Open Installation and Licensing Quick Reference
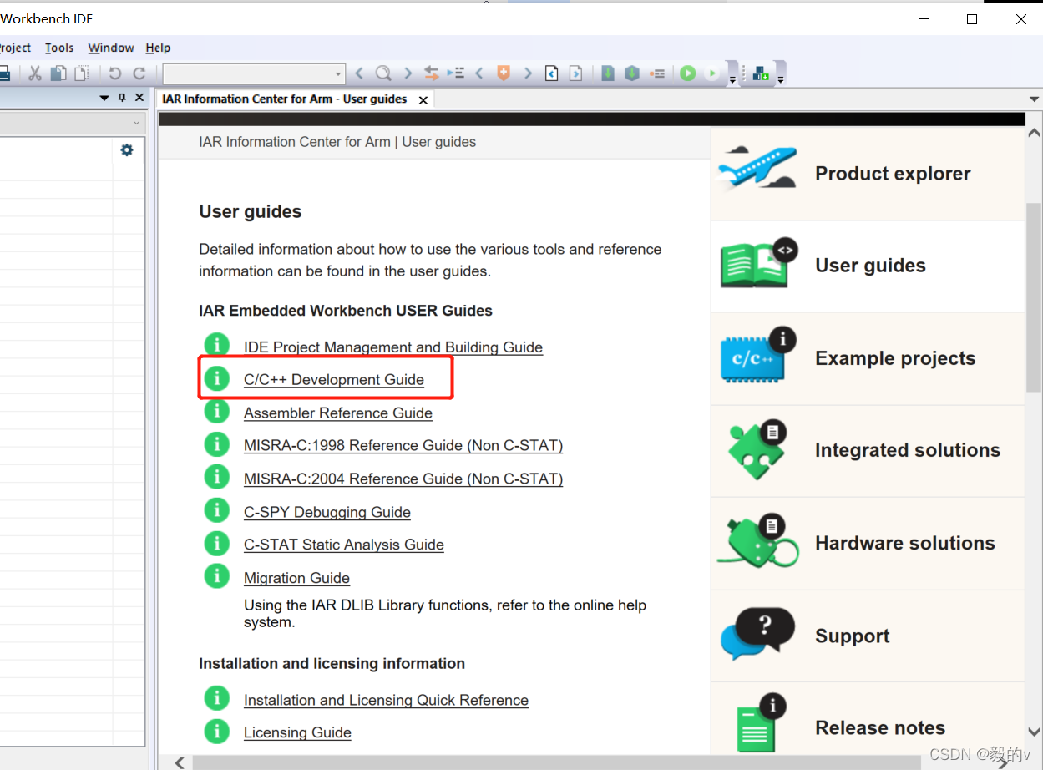 pos(386,701)
